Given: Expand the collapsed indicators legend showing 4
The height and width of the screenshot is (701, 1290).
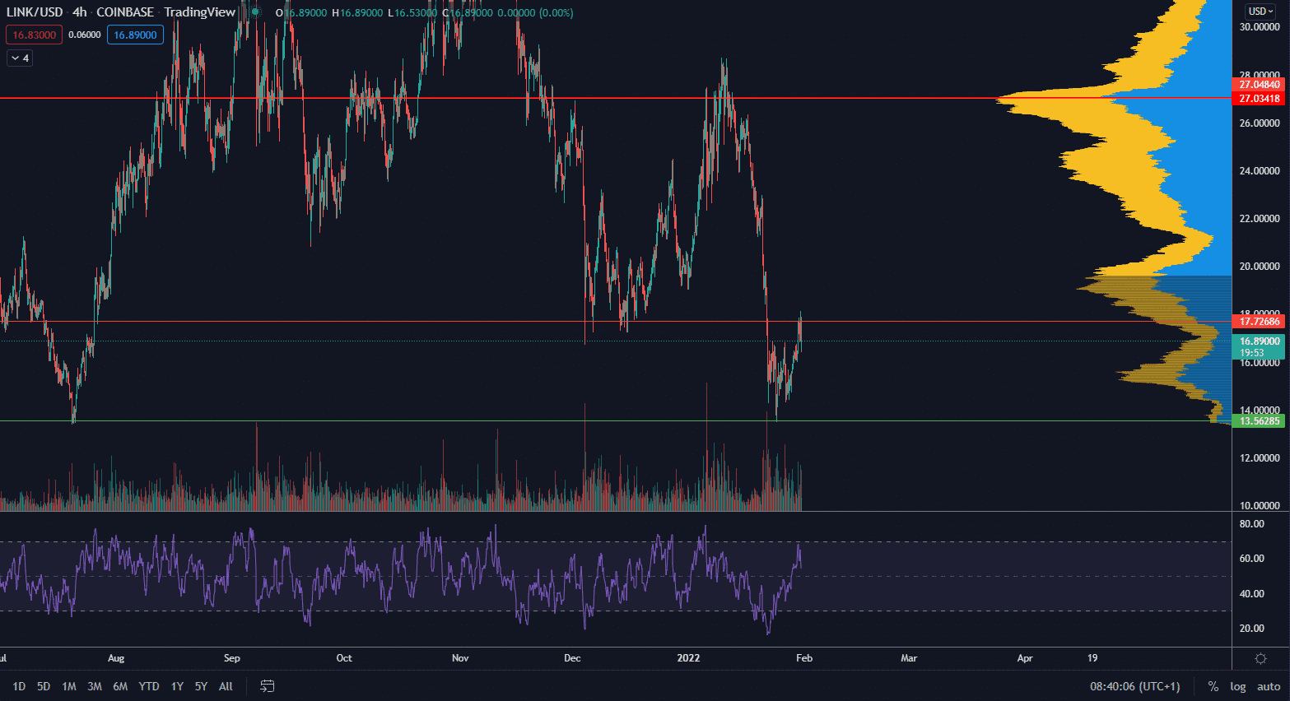Looking at the screenshot, I should [x=20, y=58].
